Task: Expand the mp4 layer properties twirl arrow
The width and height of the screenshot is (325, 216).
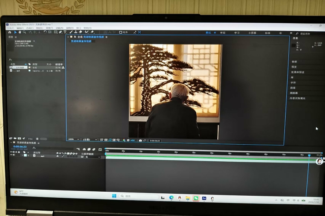Action: pos(22,155)
